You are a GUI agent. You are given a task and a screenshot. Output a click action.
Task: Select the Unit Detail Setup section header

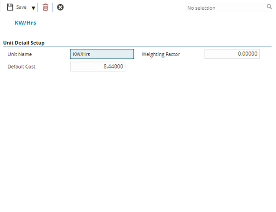24,43
